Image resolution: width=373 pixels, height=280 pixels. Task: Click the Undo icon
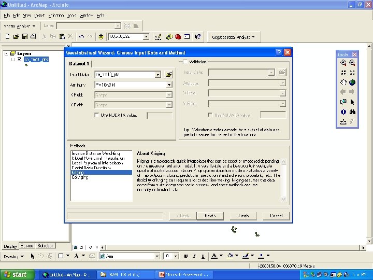pos(81,36)
